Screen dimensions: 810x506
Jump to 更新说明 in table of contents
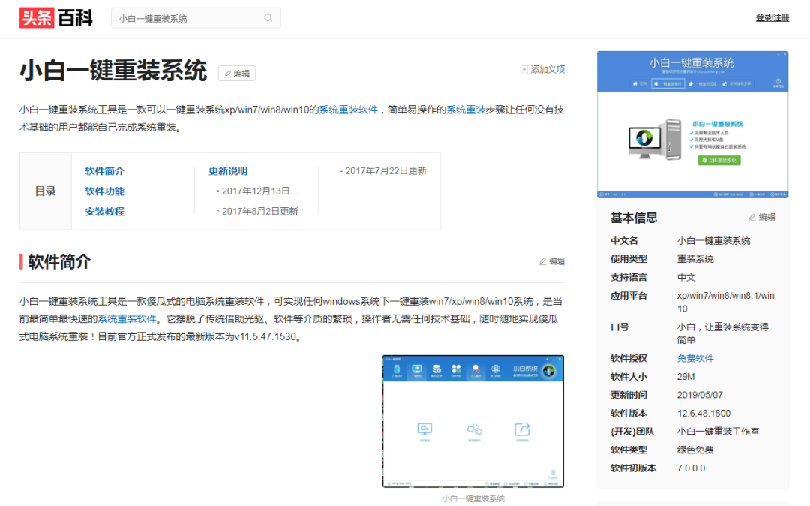point(228,171)
